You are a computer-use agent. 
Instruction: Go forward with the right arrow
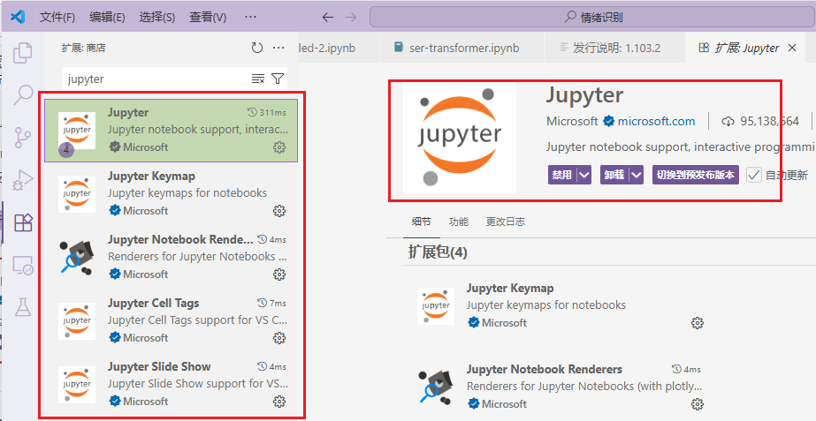coord(351,17)
